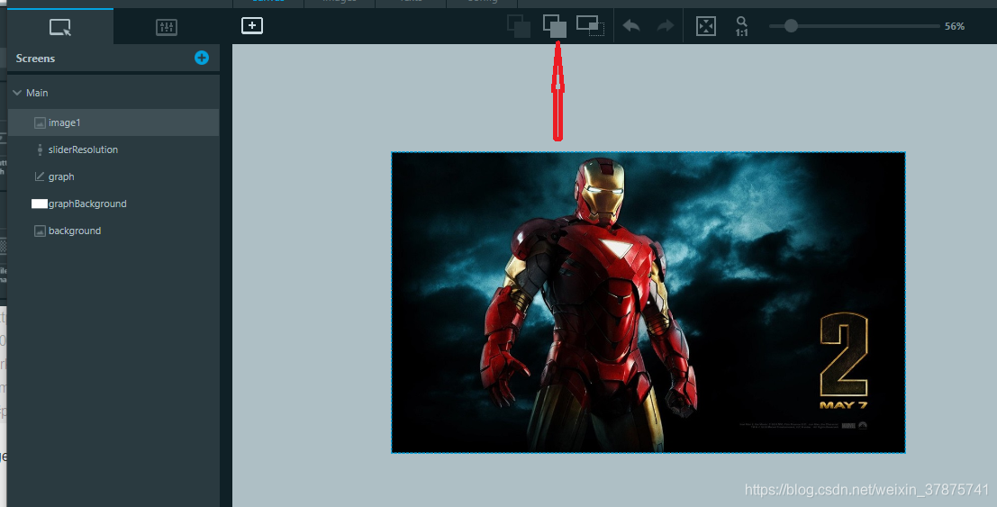Click the 56% zoom value
This screenshot has width=997, height=507.
tap(955, 26)
